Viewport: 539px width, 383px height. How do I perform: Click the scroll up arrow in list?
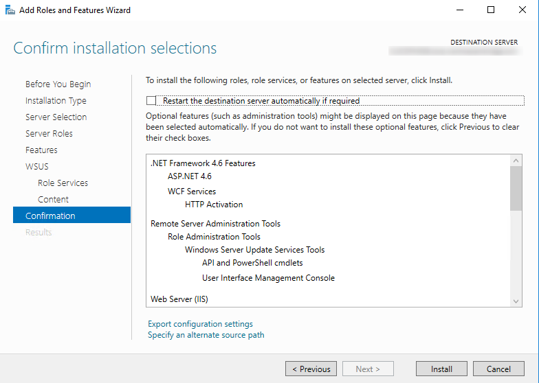click(x=516, y=161)
